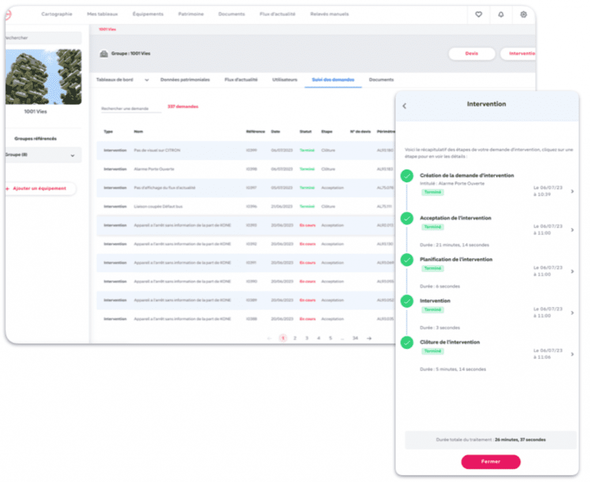Click Ajouter un équipement button
590x482 pixels.
tap(39, 189)
